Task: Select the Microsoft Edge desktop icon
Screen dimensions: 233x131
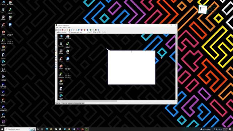Action: point(3,63)
